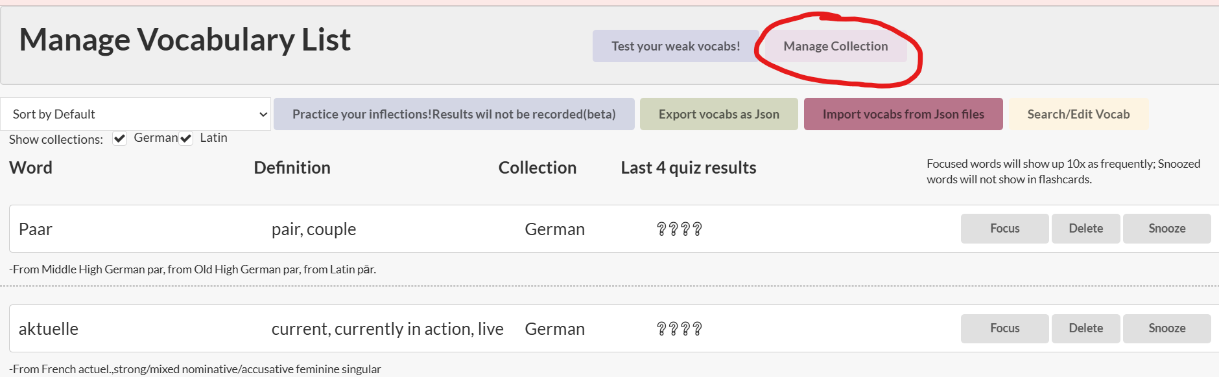Click Test your weak vocabs button

(x=676, y=46)
